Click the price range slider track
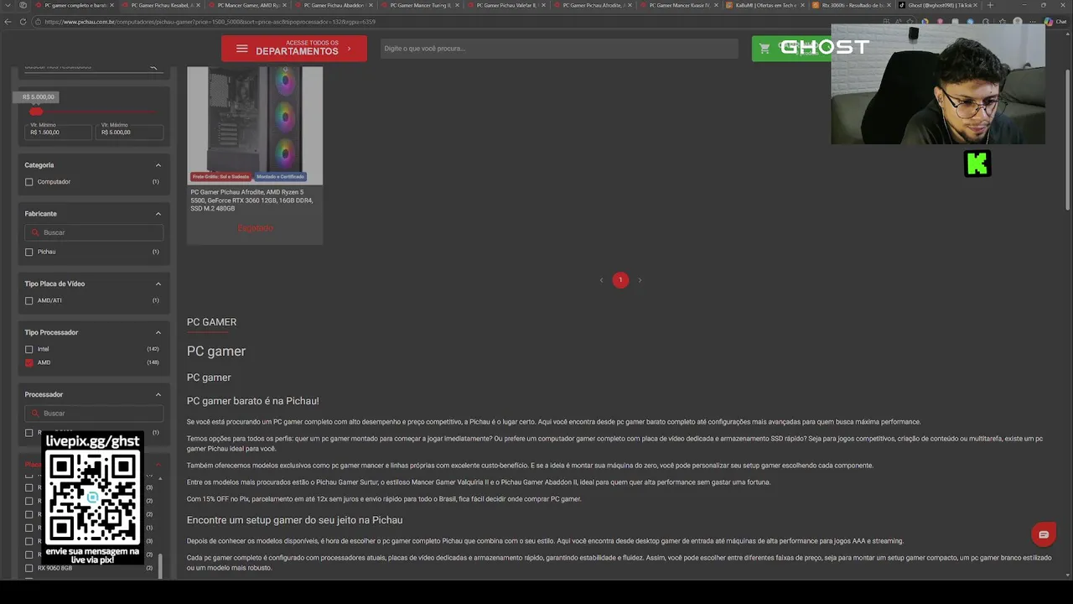 [x=96, y=112]
